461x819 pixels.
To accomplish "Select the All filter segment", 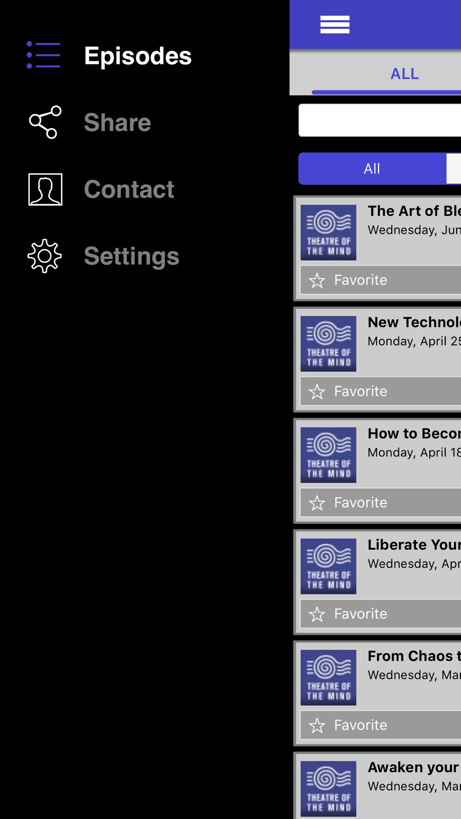I will pos(372,169).
